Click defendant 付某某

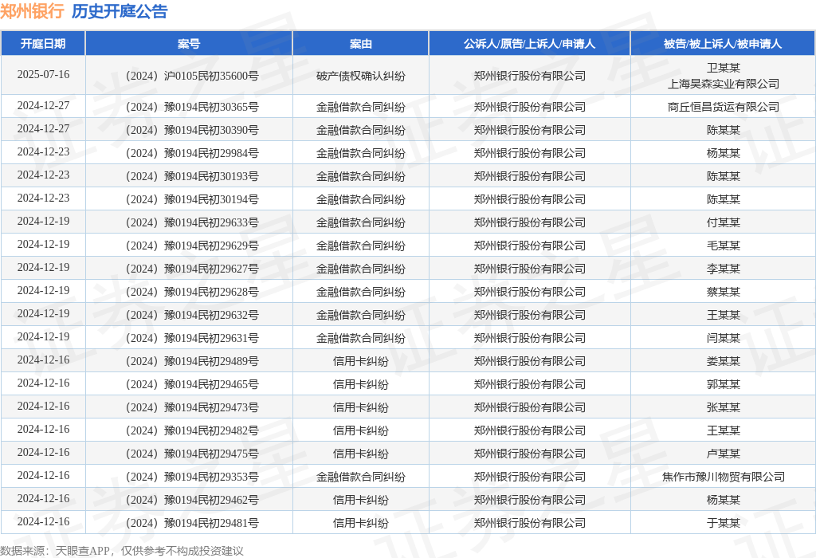(724, 222)
